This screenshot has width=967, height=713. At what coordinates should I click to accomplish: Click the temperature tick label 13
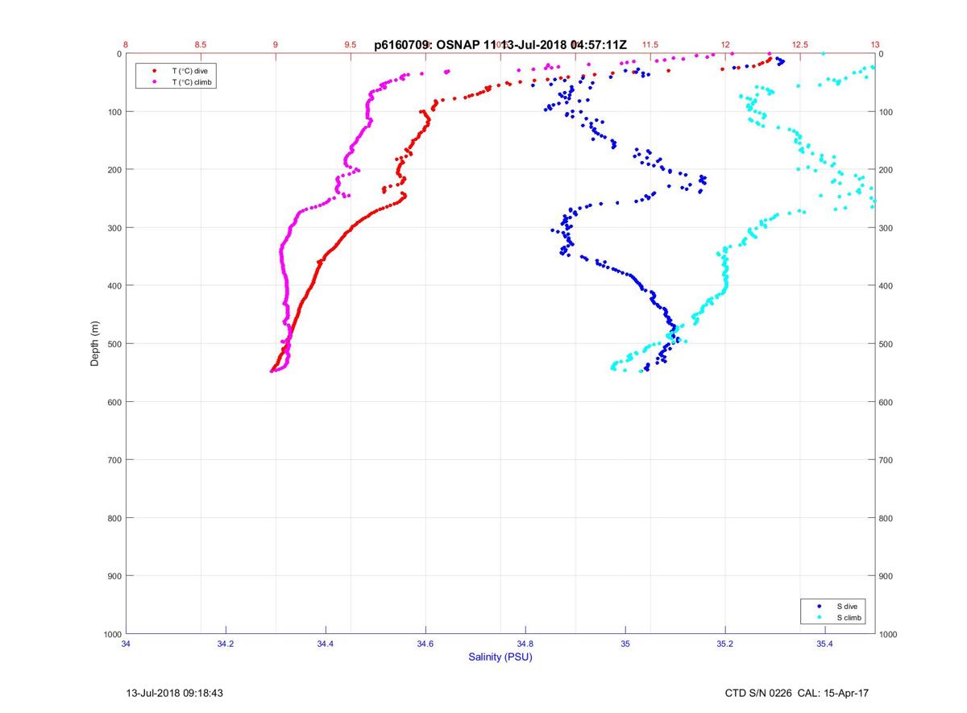tap(875, 45)
